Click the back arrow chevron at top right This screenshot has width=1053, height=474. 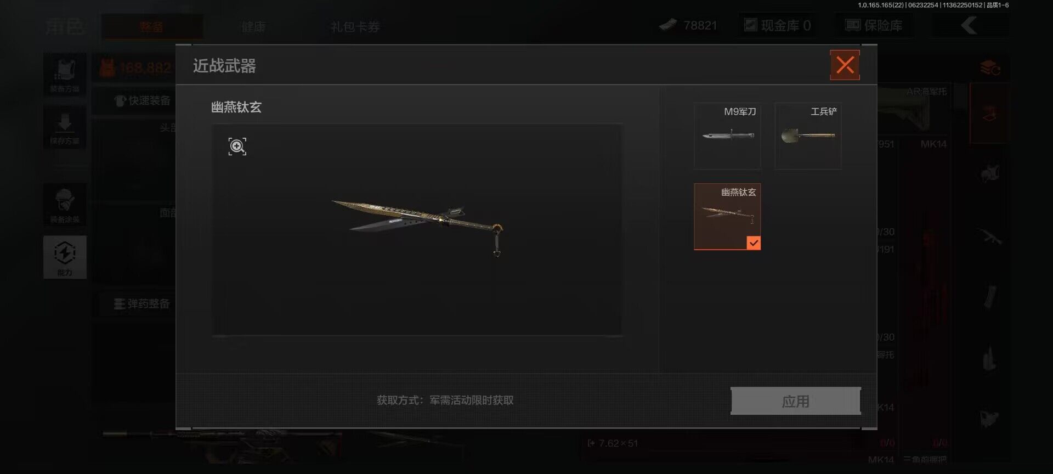pos(969,25)
